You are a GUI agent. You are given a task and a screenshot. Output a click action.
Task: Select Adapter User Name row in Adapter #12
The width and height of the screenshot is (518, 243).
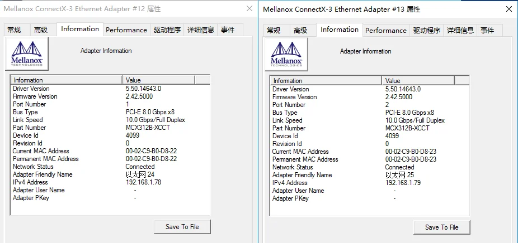(110, 190)
